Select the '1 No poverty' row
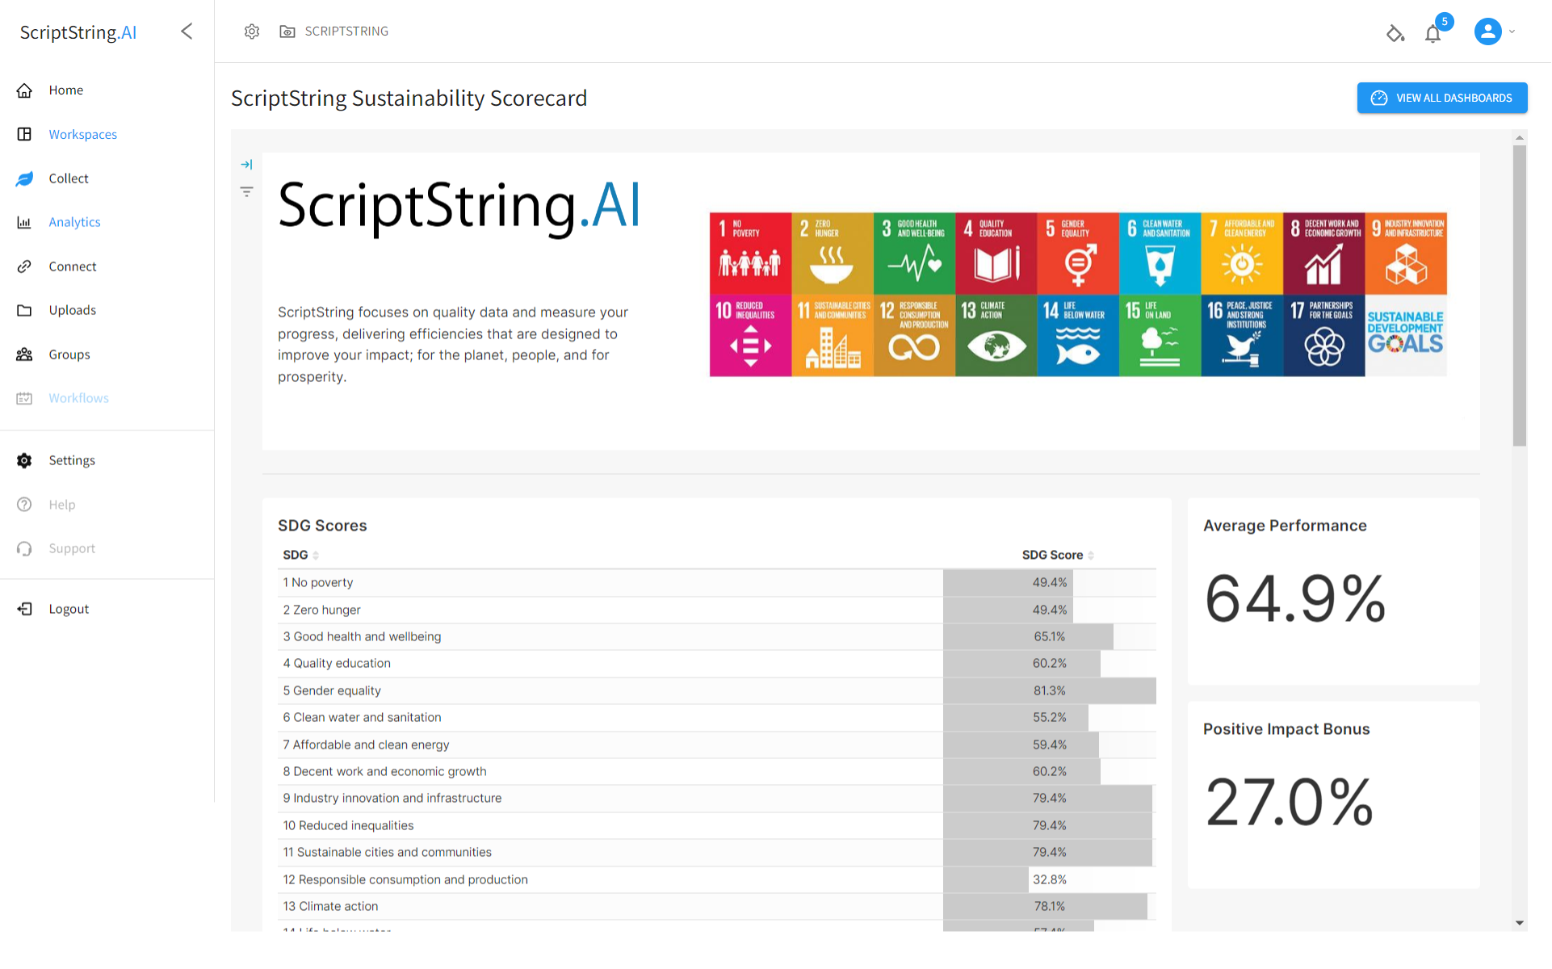This screenshot has width=1552, height=969. (717, 583)
